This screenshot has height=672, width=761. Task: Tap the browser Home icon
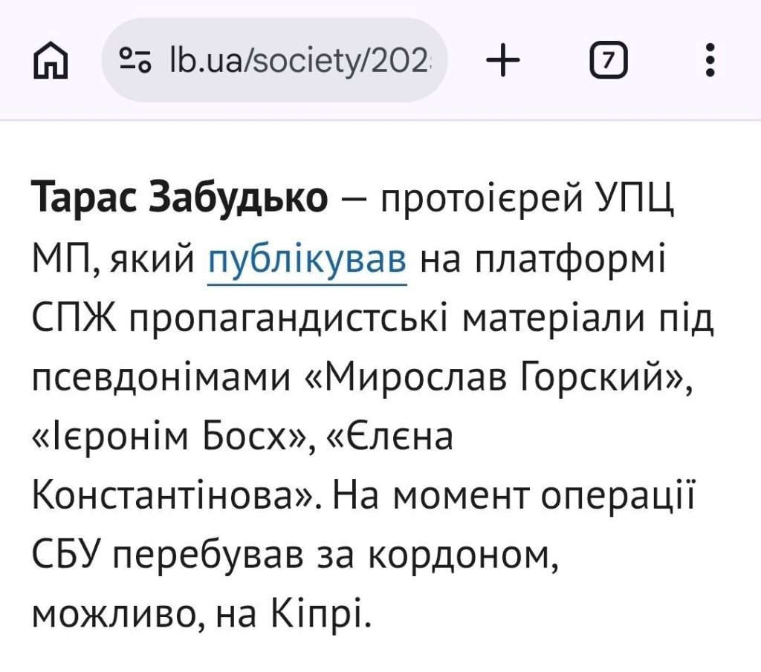(x=51, y=60)
